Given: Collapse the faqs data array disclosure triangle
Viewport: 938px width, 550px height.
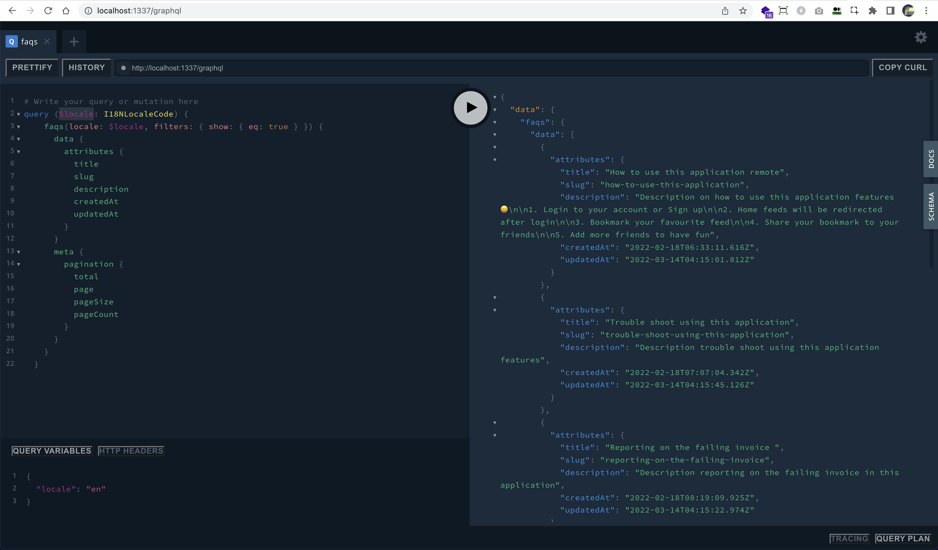Looking at the screenshot, I should point(495,135).
